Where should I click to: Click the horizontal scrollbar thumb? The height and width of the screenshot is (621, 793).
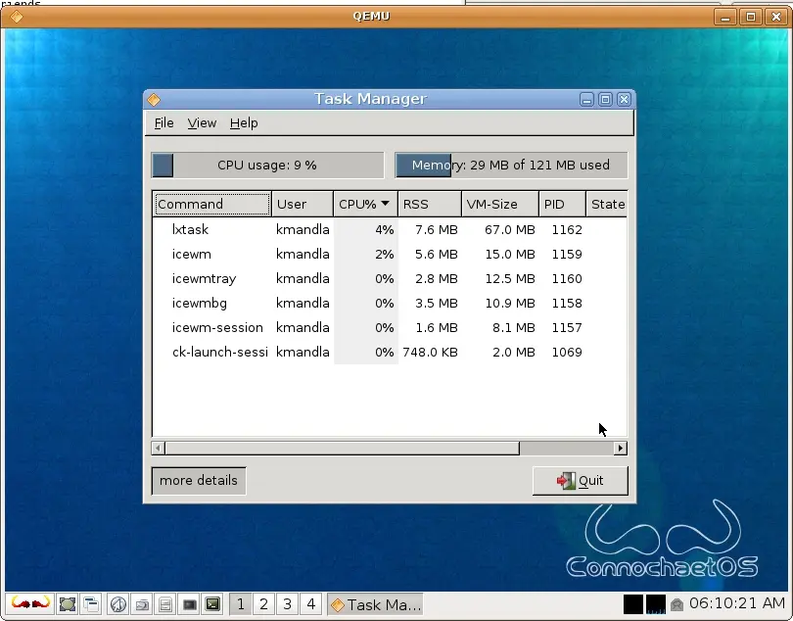tap(342, 448)
